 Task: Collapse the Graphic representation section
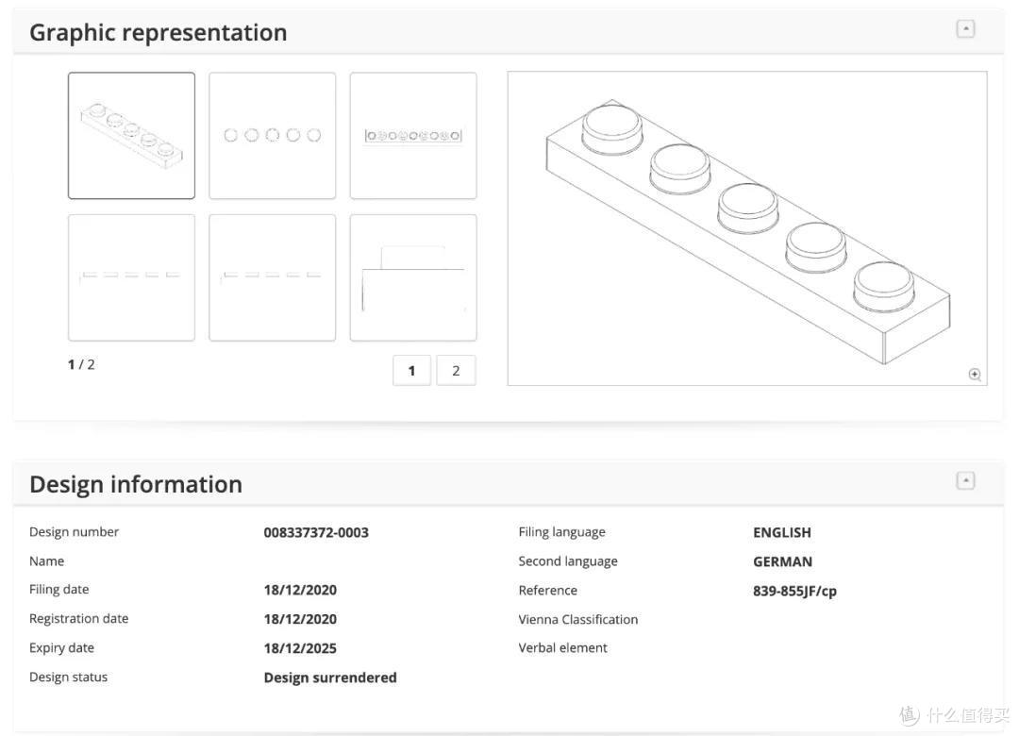[965, 28]
